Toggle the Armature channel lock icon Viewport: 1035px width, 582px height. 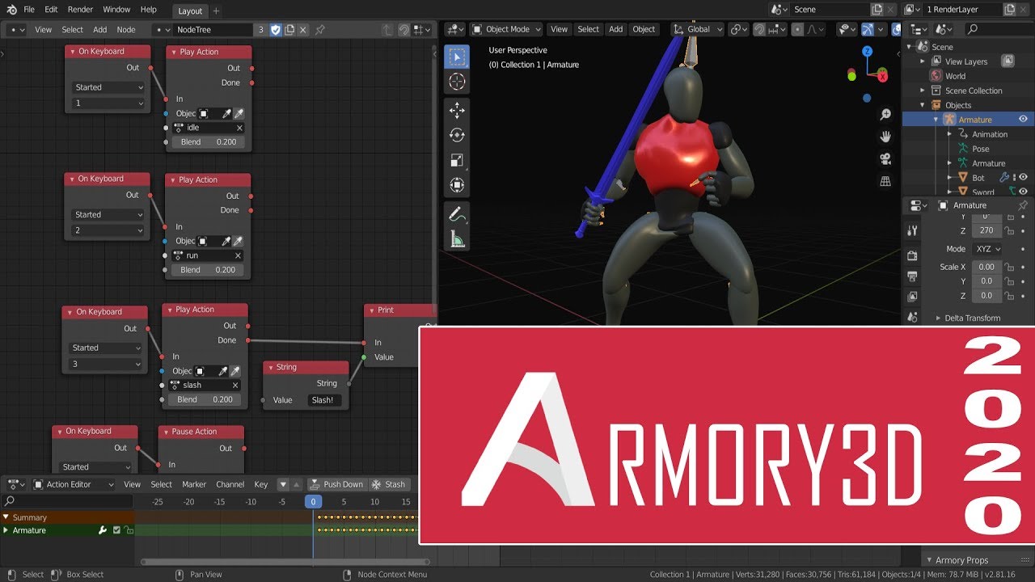129,530
